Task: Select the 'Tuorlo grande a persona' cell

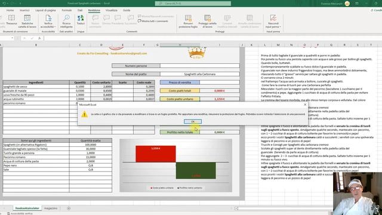Action: click(x=36, y=153)
